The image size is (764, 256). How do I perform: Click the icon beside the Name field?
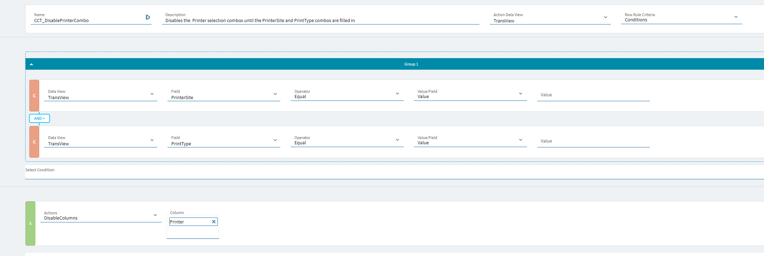(148, 17)
